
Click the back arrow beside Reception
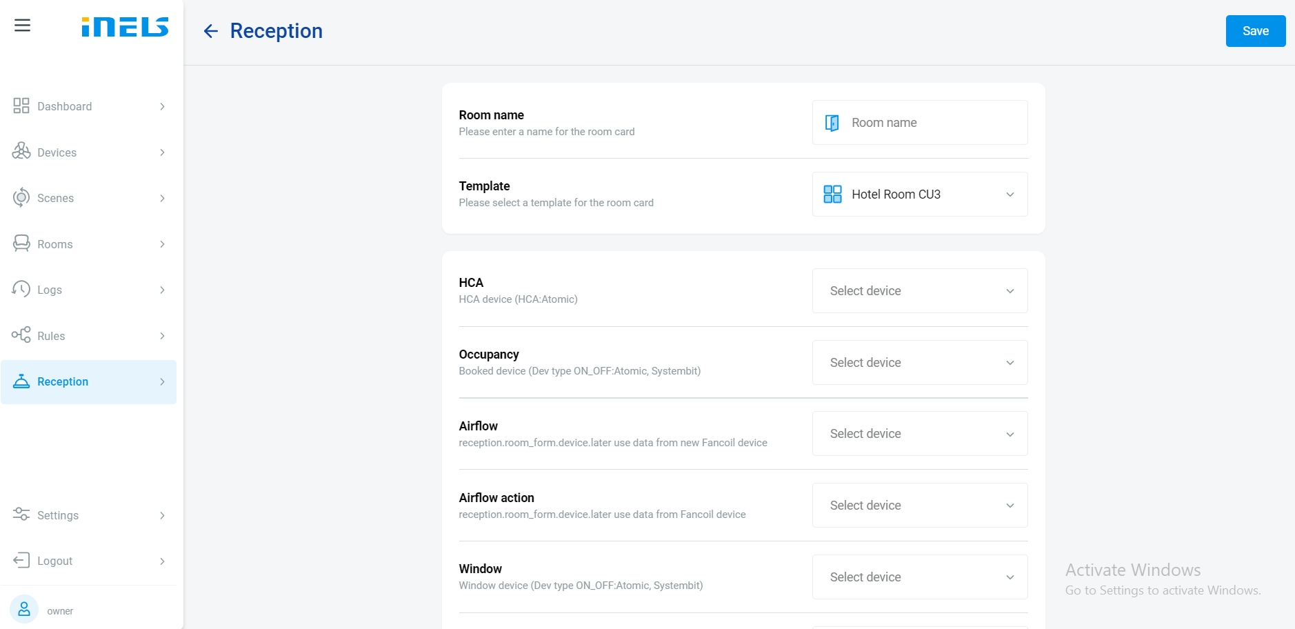pos(210,31)
